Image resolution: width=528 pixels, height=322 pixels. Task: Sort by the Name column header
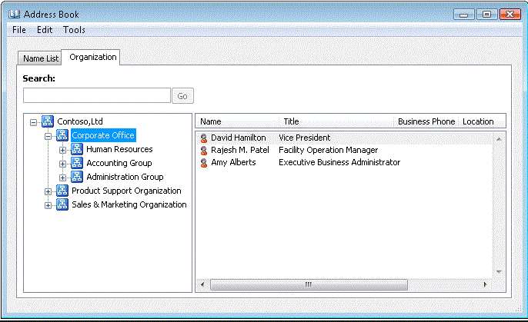[x=237, y=121]
